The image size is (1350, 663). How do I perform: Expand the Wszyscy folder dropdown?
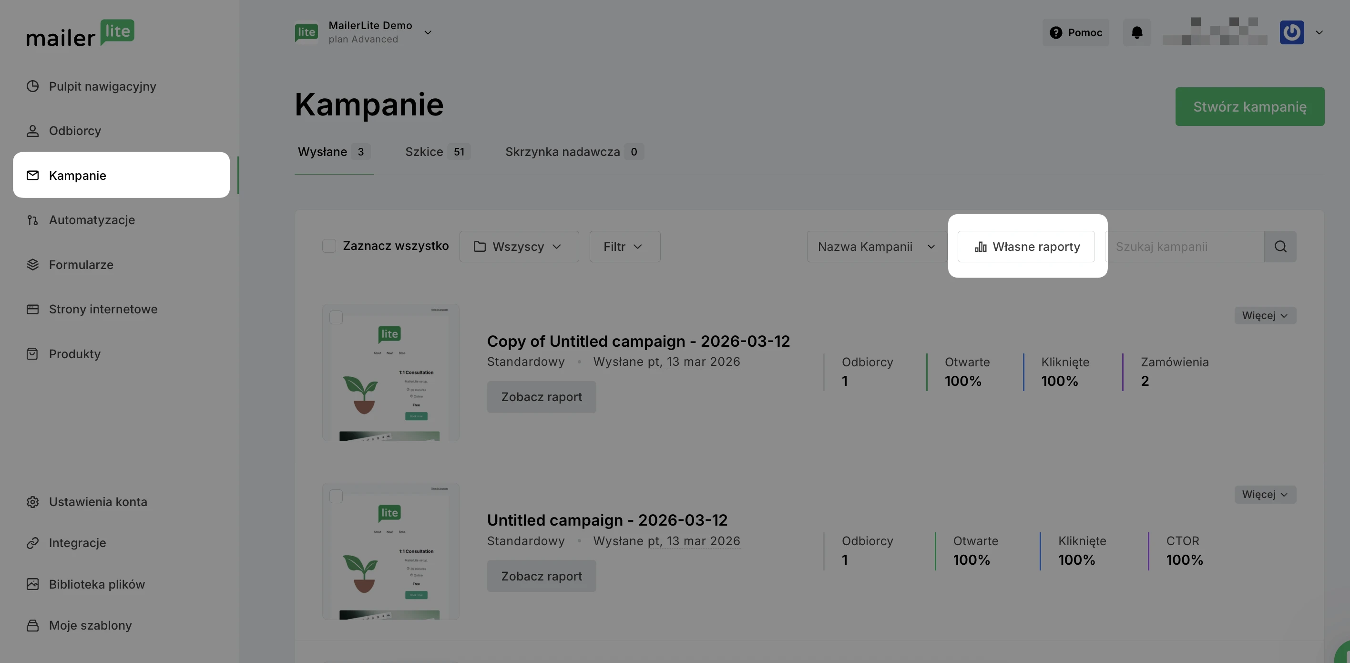(518, 247)
